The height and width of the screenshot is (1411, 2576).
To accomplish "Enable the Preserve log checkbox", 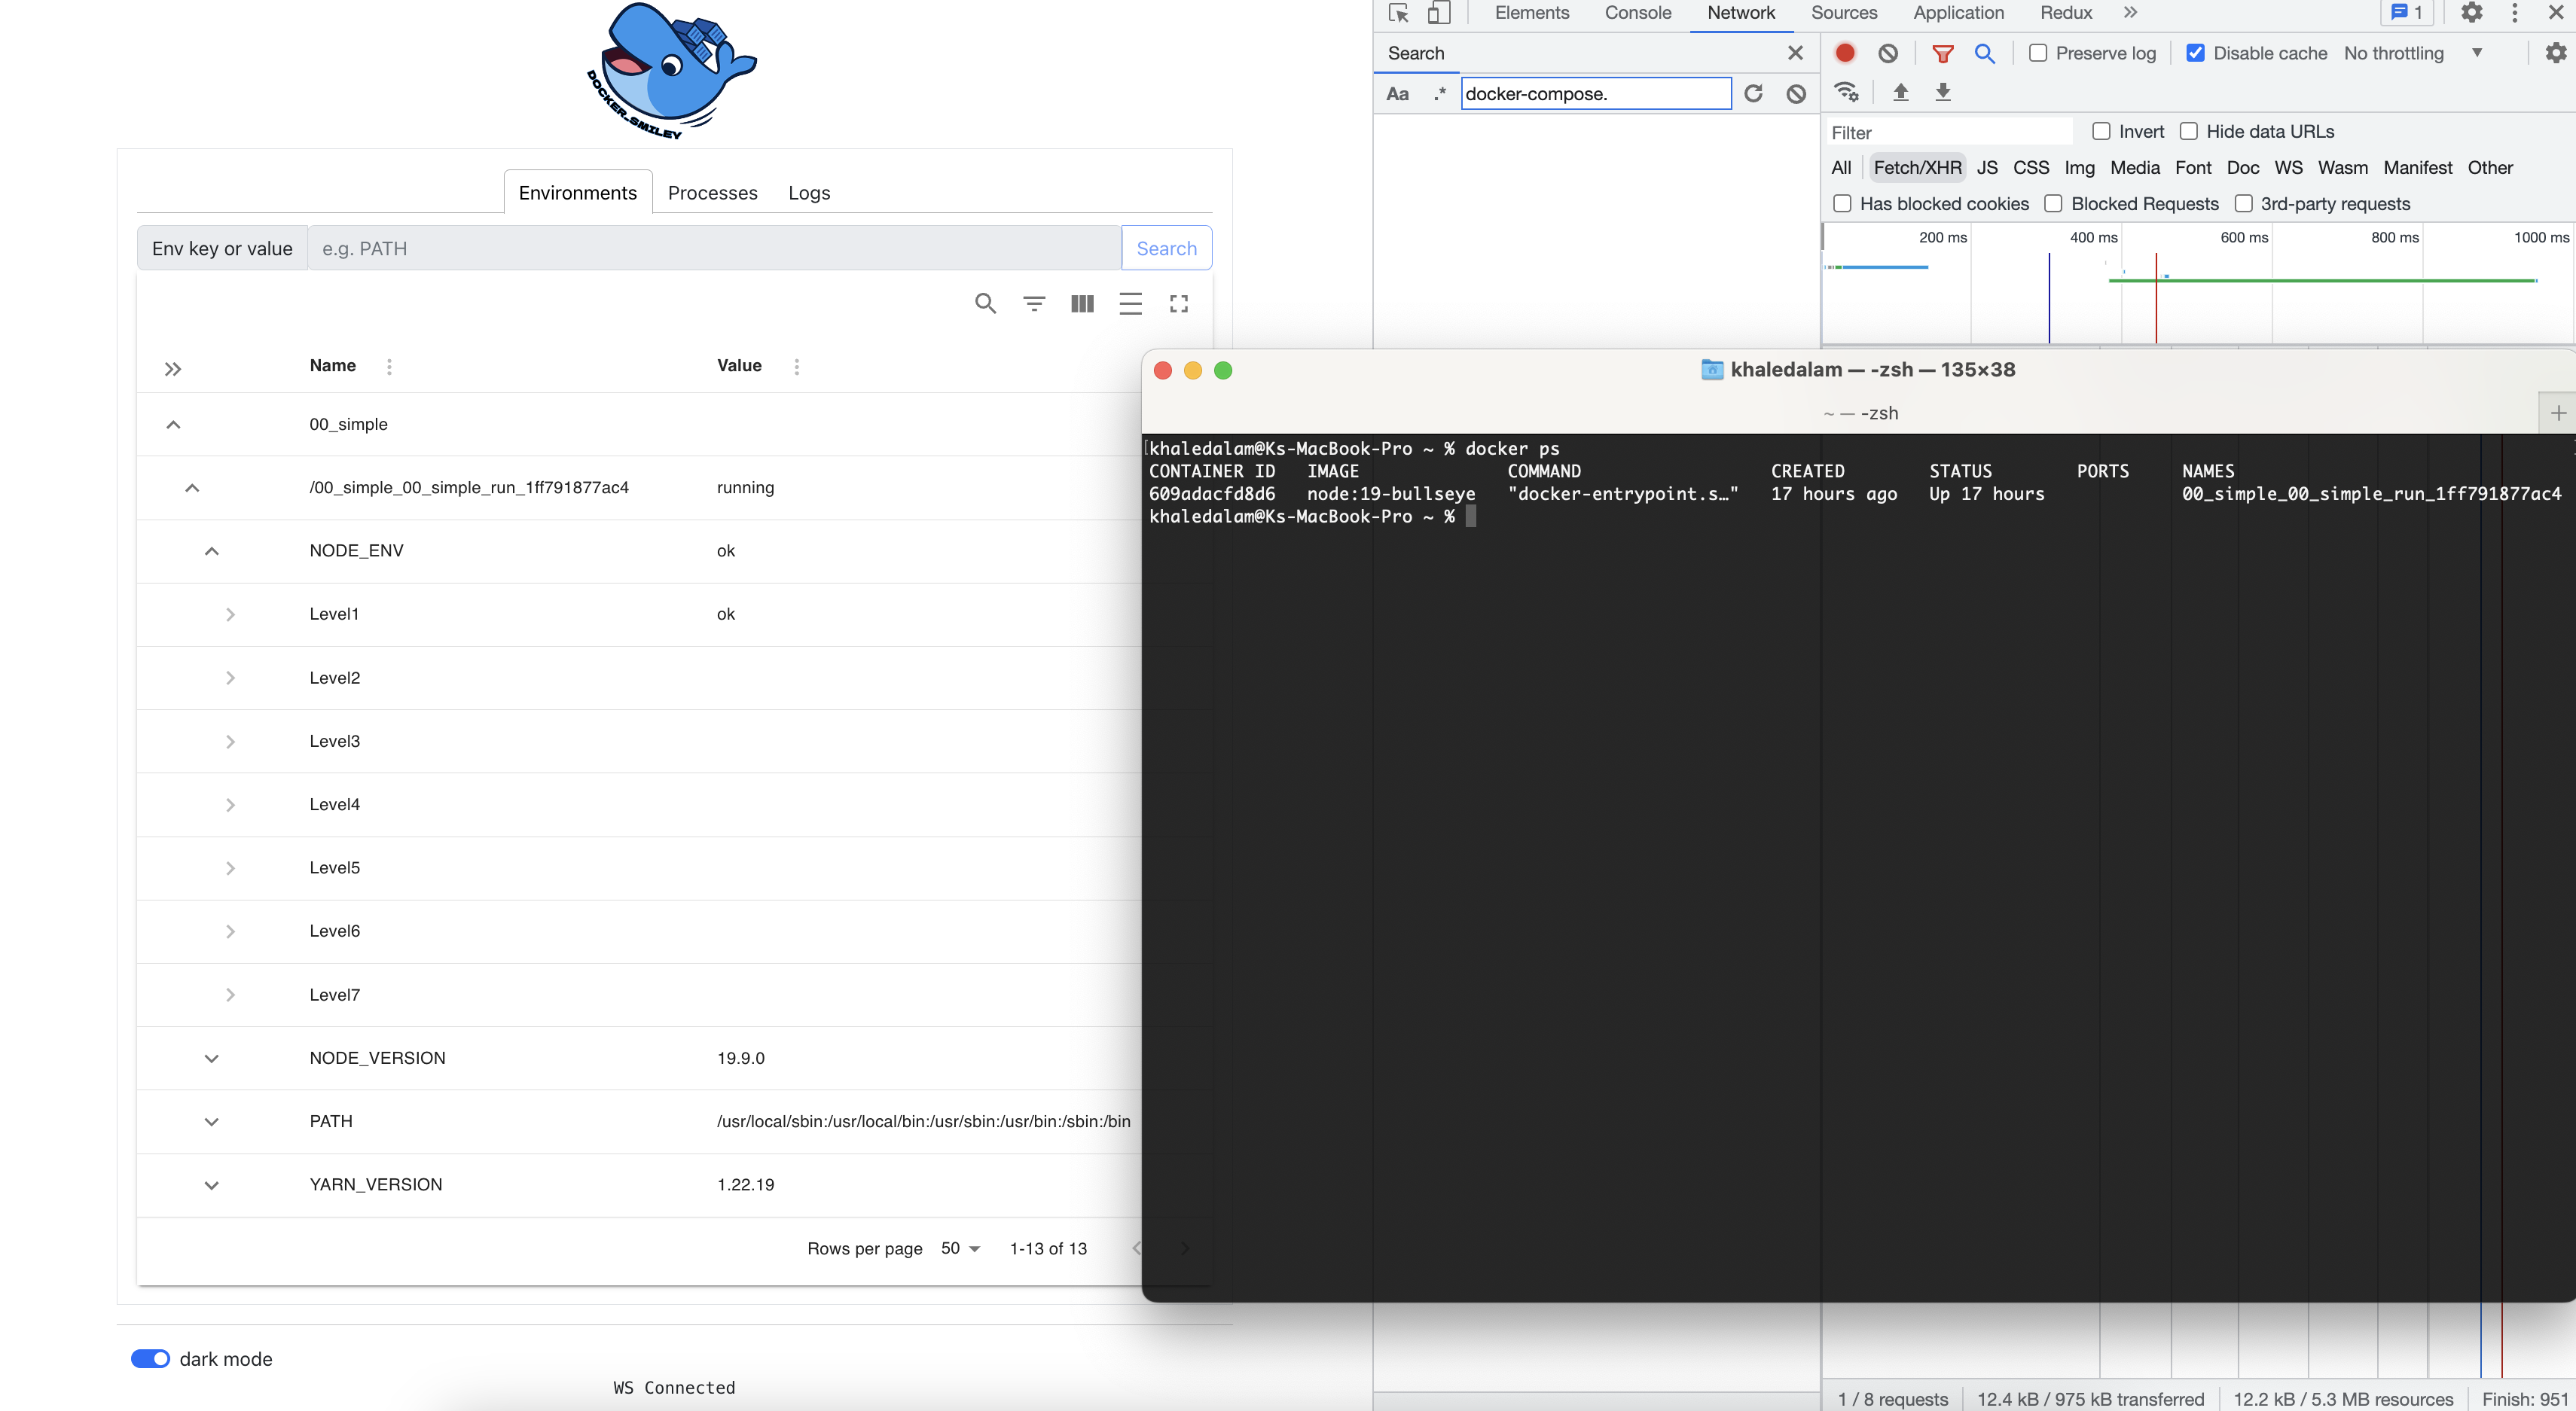I will coord(2037,53).
